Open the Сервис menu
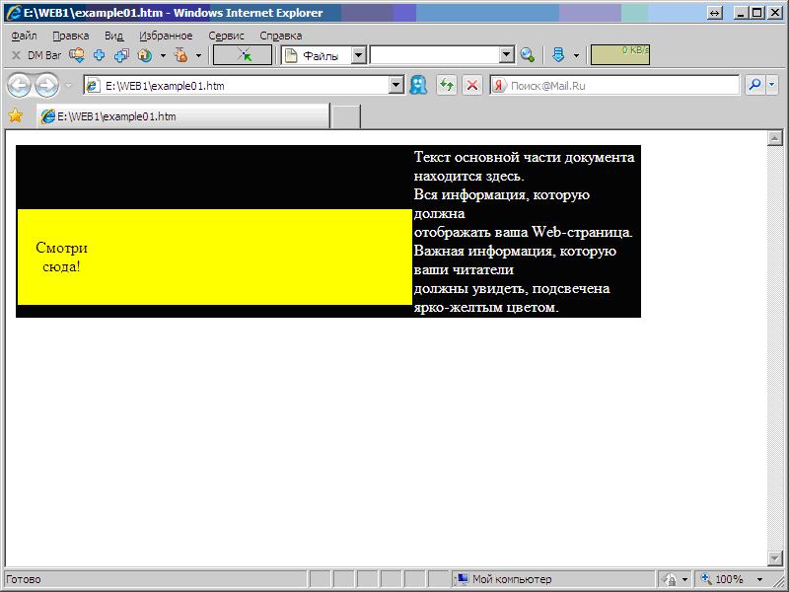The image size is (789, 592). (227, 36)
